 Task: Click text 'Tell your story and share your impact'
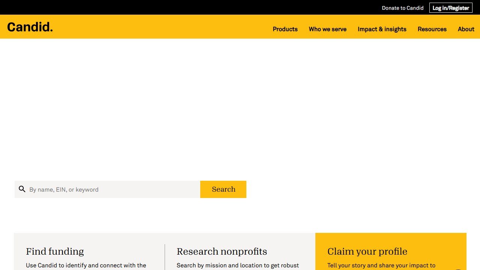pos(377,265)
